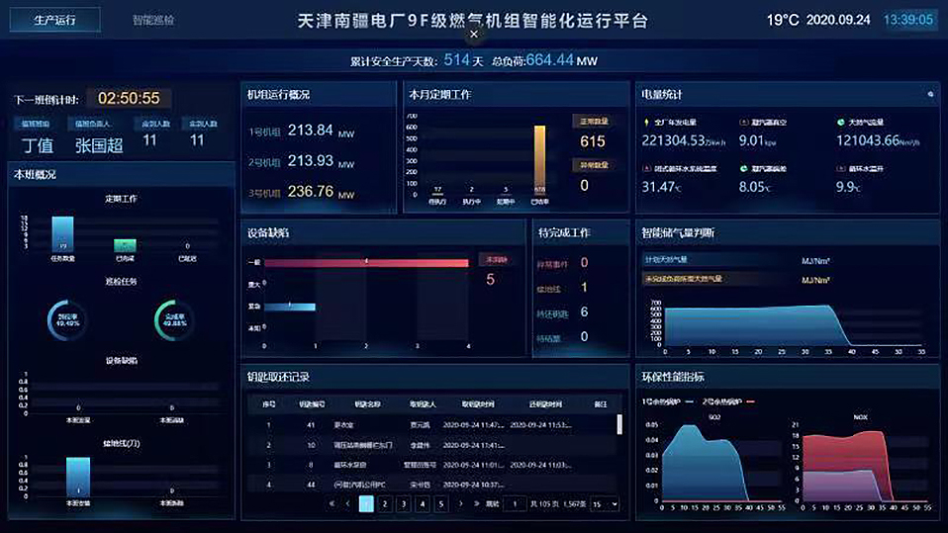
Task: Select page 5 in key record pagination
Action: (x=441, y=504)
